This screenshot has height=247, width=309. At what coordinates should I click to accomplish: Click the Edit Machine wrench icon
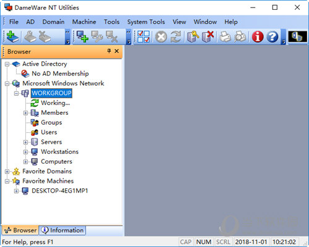(x=97, y=37)
